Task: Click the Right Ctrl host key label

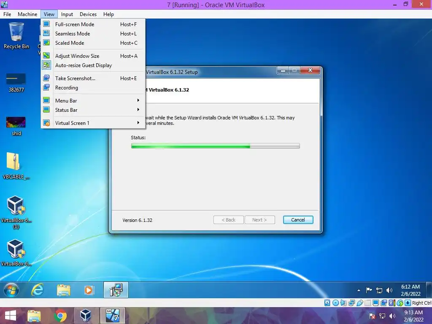Action: (421, 303)
